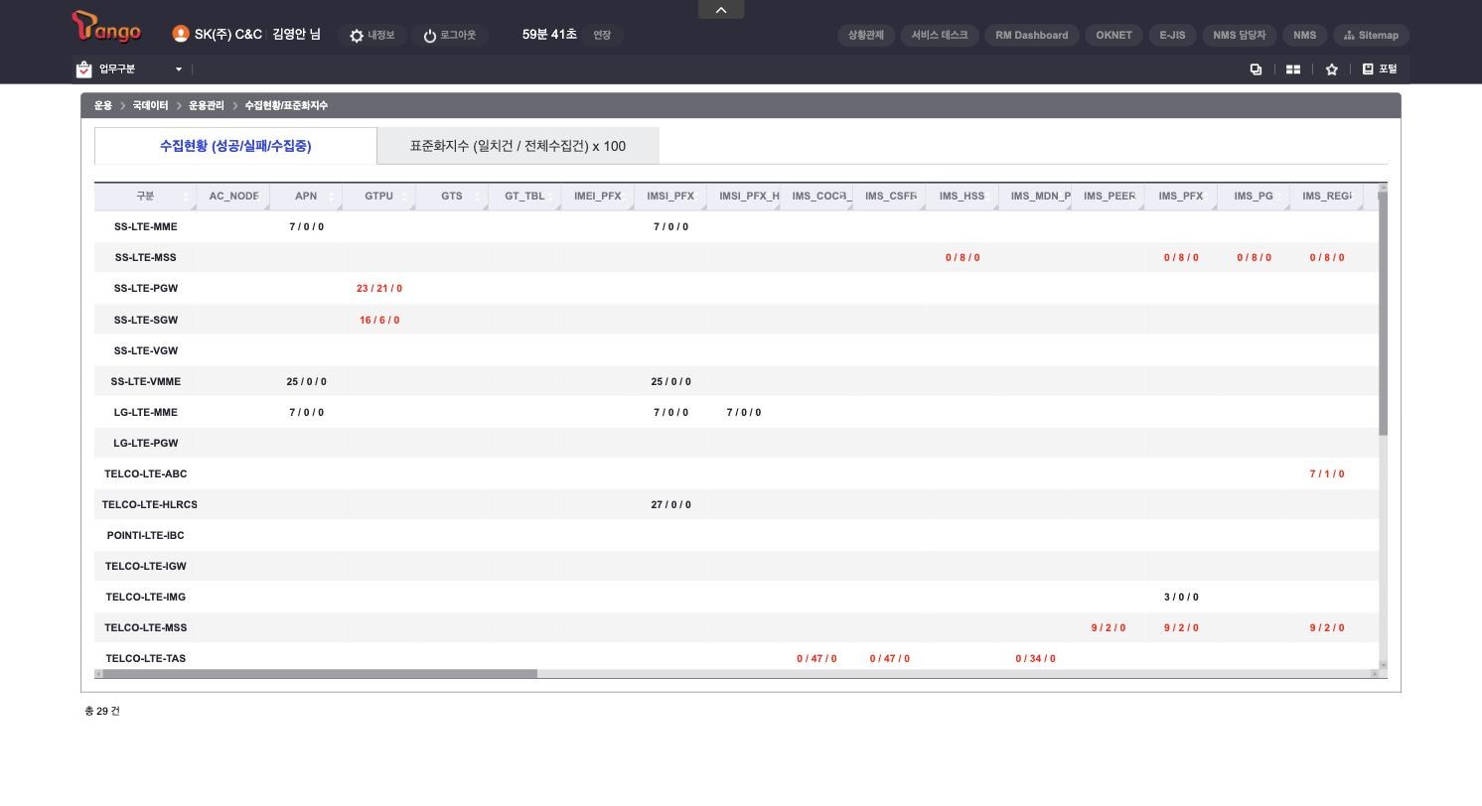The height and width of the screenshot is (806, 1482).
Task: Open 서비스 데스크 link
Action: (x=940, y=35)
